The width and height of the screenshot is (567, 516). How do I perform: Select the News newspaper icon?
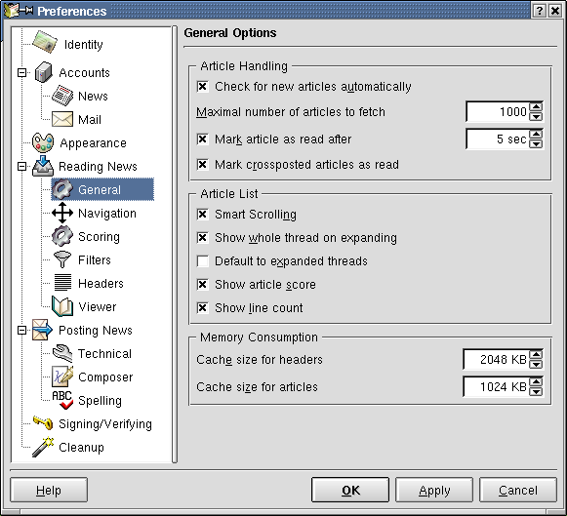click(62, 96)
